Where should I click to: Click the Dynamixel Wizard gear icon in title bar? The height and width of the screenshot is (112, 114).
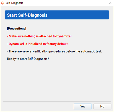click(x=3, y=3)
